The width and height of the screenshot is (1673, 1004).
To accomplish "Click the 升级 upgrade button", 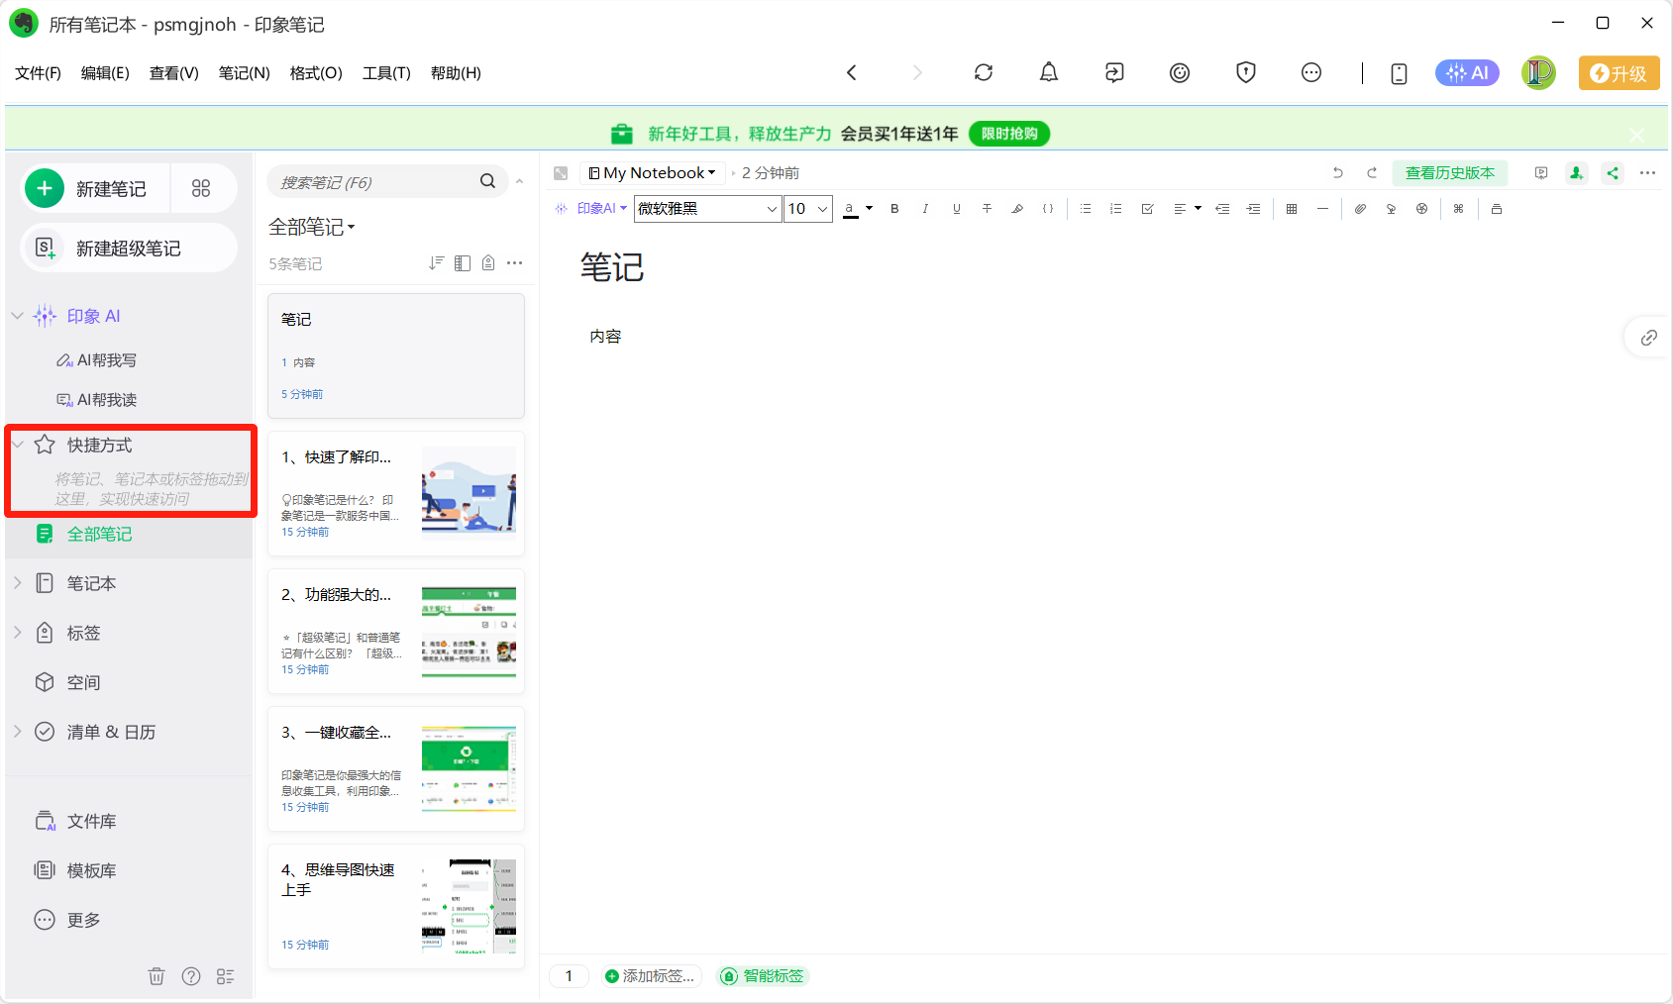I will [1619, 73].
